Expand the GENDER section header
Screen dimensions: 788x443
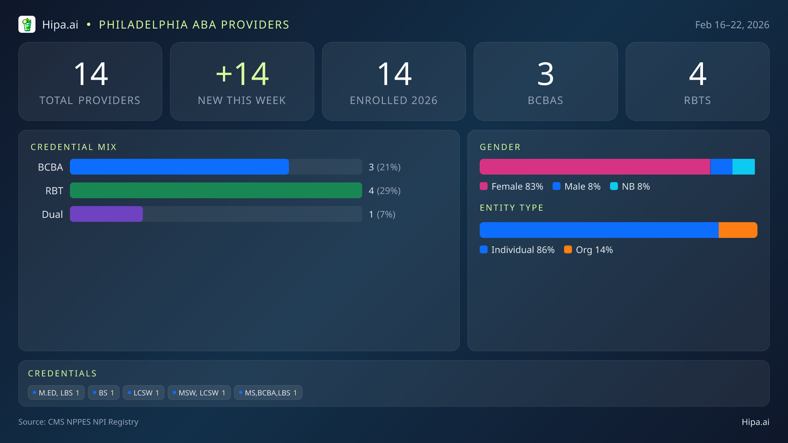click(x=500, y=147)
